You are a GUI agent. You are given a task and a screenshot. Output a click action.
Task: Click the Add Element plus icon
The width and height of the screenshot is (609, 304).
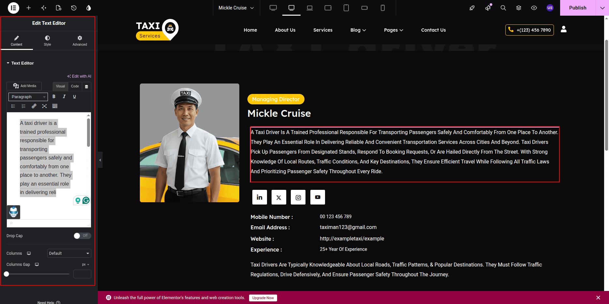[29, 8]
